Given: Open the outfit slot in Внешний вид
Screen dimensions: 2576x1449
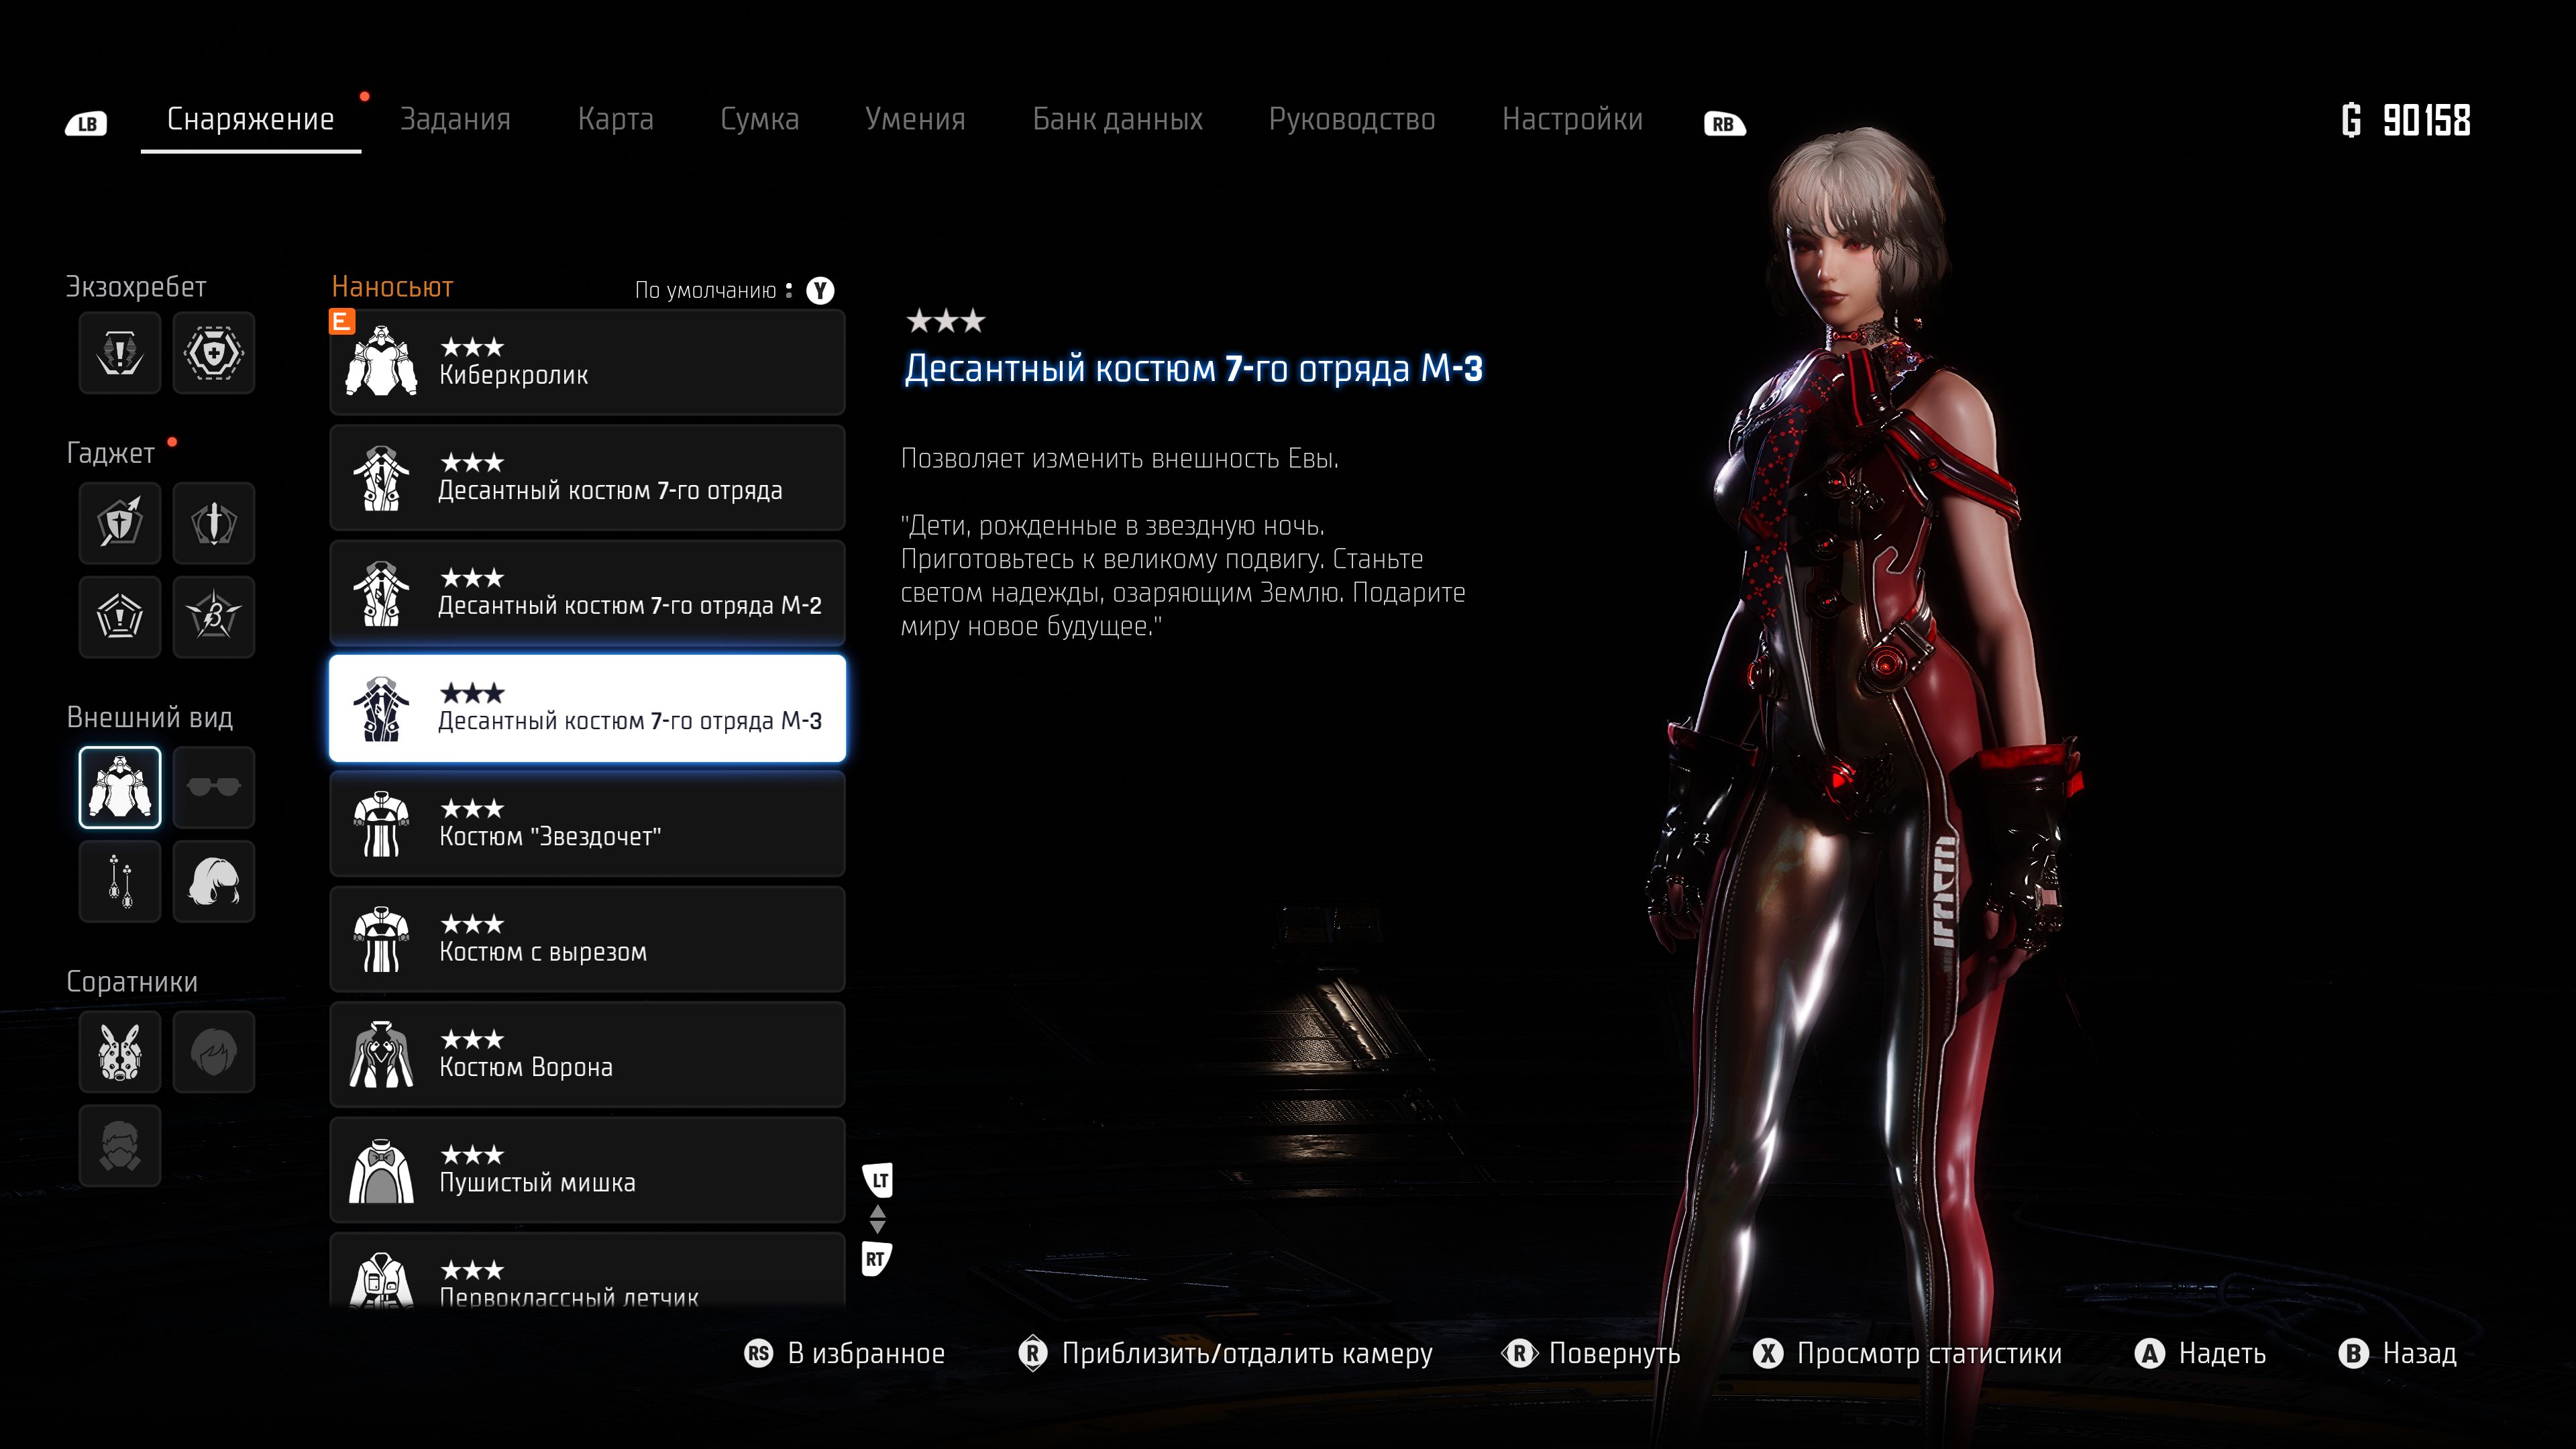Looking at the screenshot, I should tap(119, 787).
